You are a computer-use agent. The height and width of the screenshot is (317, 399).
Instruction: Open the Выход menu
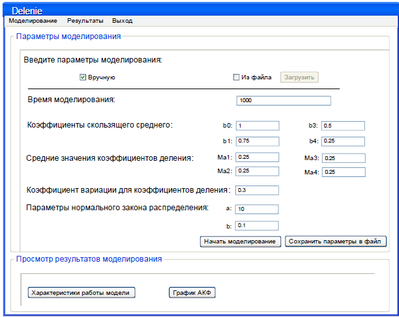click(x=122, y=21)
